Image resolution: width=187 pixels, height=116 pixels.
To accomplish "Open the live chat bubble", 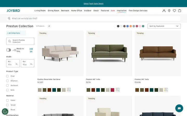I will [x=179, y=108].
